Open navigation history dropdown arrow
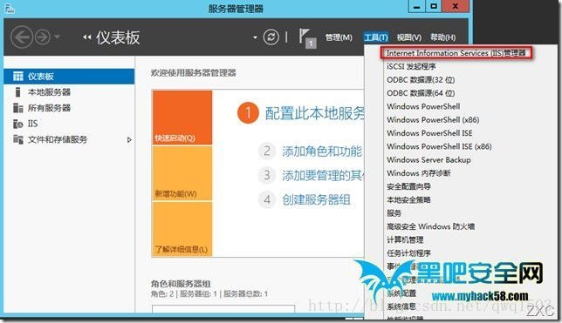Image resolution: width=562 pixels, height=323 pixels. point(58,37)
